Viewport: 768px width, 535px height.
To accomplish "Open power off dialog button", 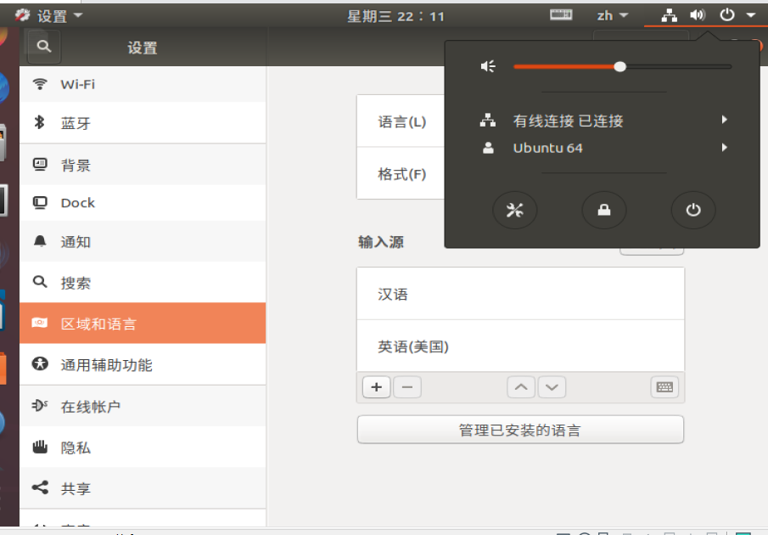I will pyautogui.click(x=693, y=211).
